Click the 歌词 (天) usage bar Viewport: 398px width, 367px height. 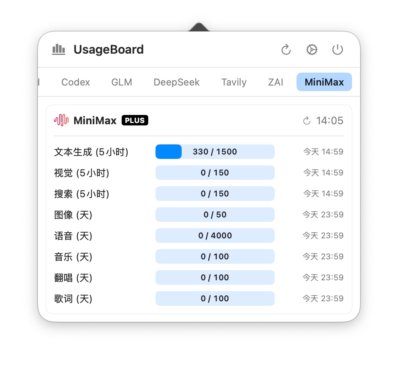pyautogui.click(x=215, y=298)
